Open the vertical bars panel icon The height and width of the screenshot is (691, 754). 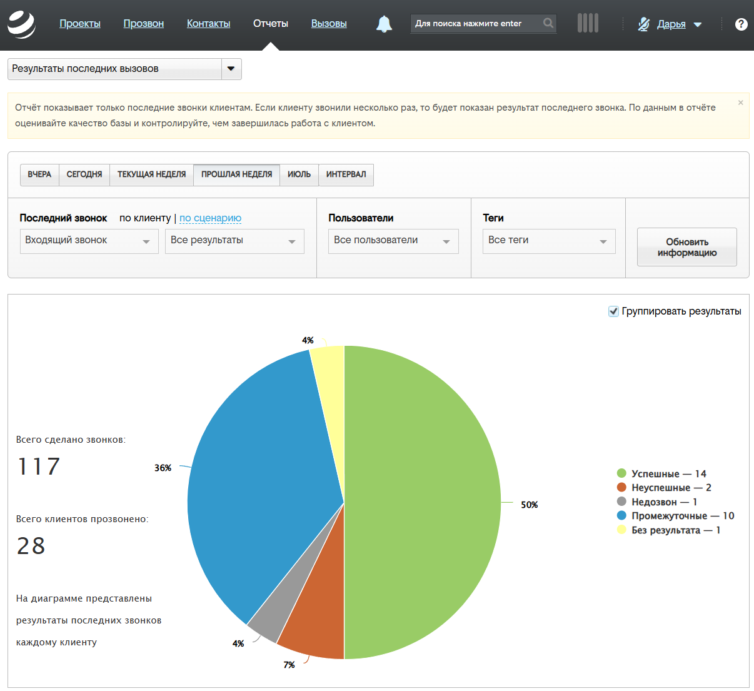(x=587, y=23)
